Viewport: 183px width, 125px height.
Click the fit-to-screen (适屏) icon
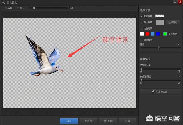tap(6, 8)
